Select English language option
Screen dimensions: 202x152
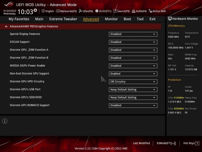tap(49, 11)
